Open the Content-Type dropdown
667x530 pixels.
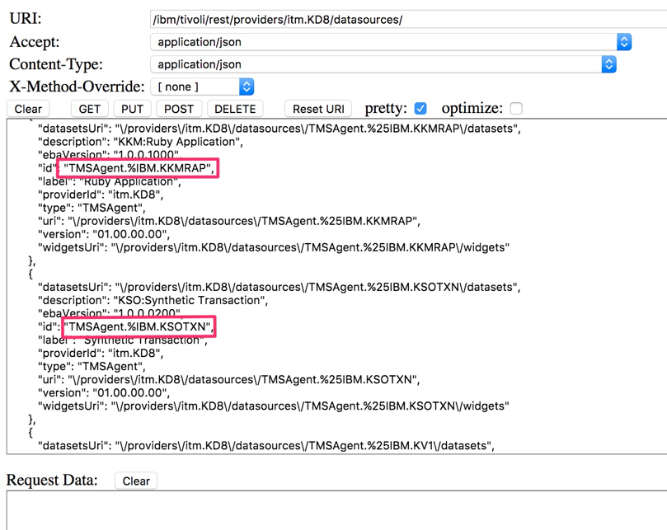[x=383, y=64]
